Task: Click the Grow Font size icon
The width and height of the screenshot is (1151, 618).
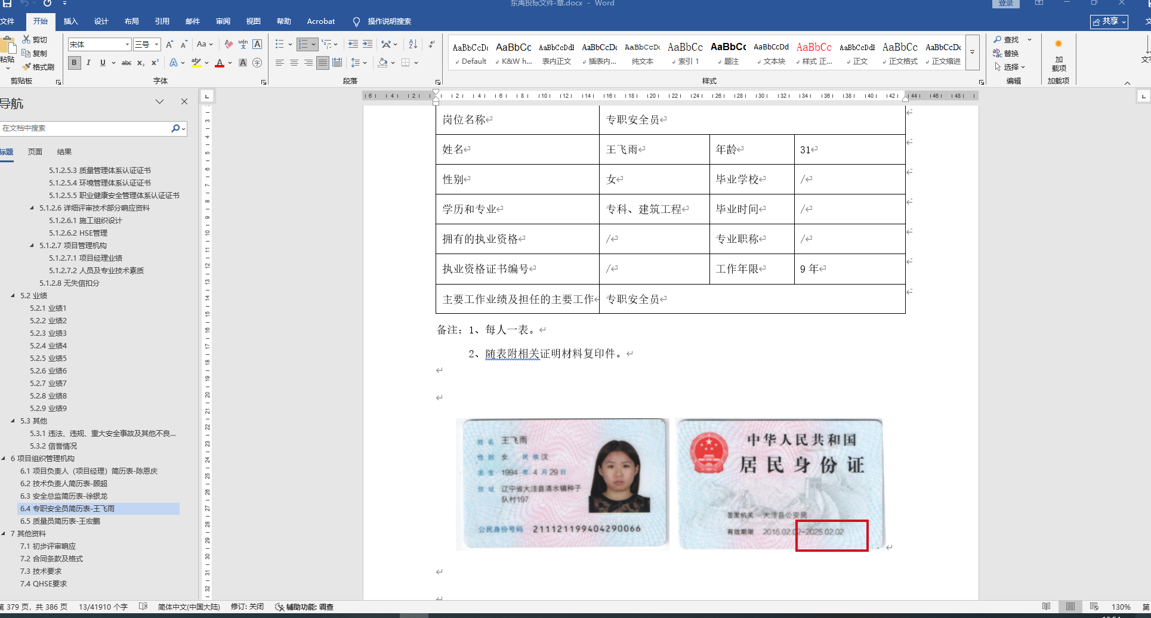Action: click(169, 44)
